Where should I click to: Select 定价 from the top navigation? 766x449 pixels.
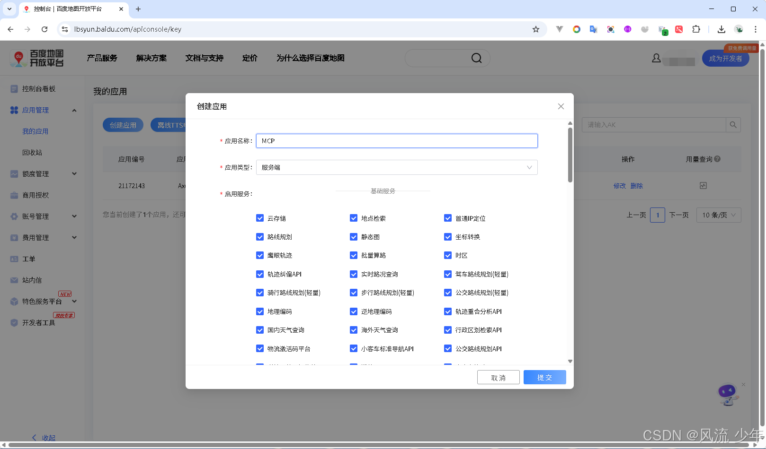pos(250,58)
